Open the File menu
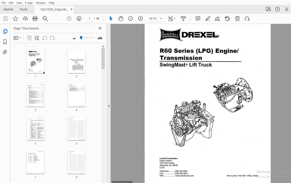Image resolution: width=291 pixels, height=183 pixels. click(4, 3)
